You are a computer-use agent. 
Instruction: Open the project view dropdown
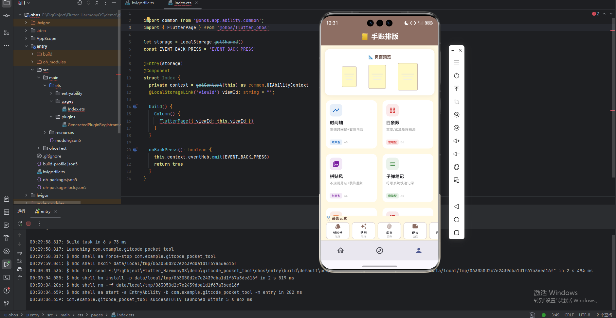(24, 3)
